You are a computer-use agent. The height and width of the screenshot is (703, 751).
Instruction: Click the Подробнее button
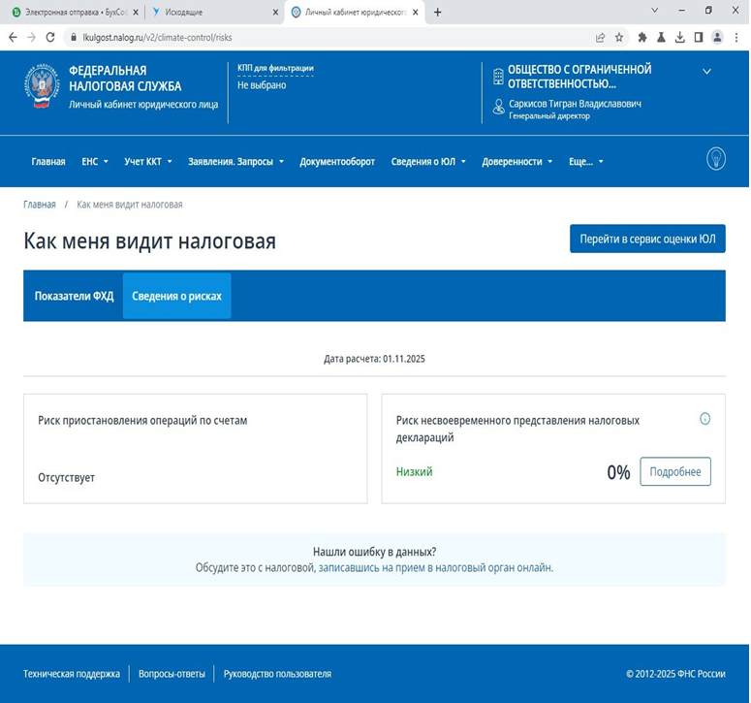coord(675,471)
